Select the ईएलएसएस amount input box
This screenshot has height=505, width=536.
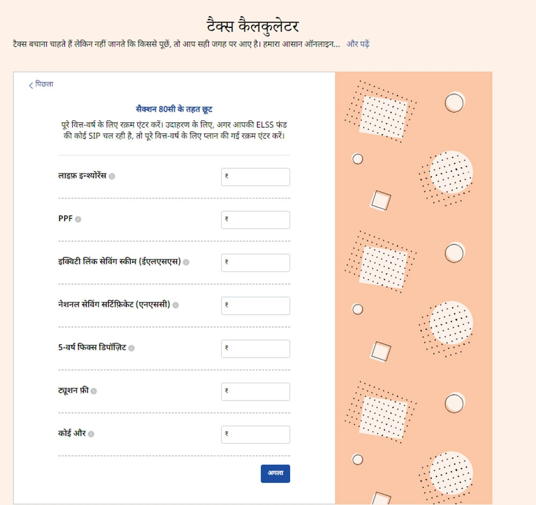(256, 263)
